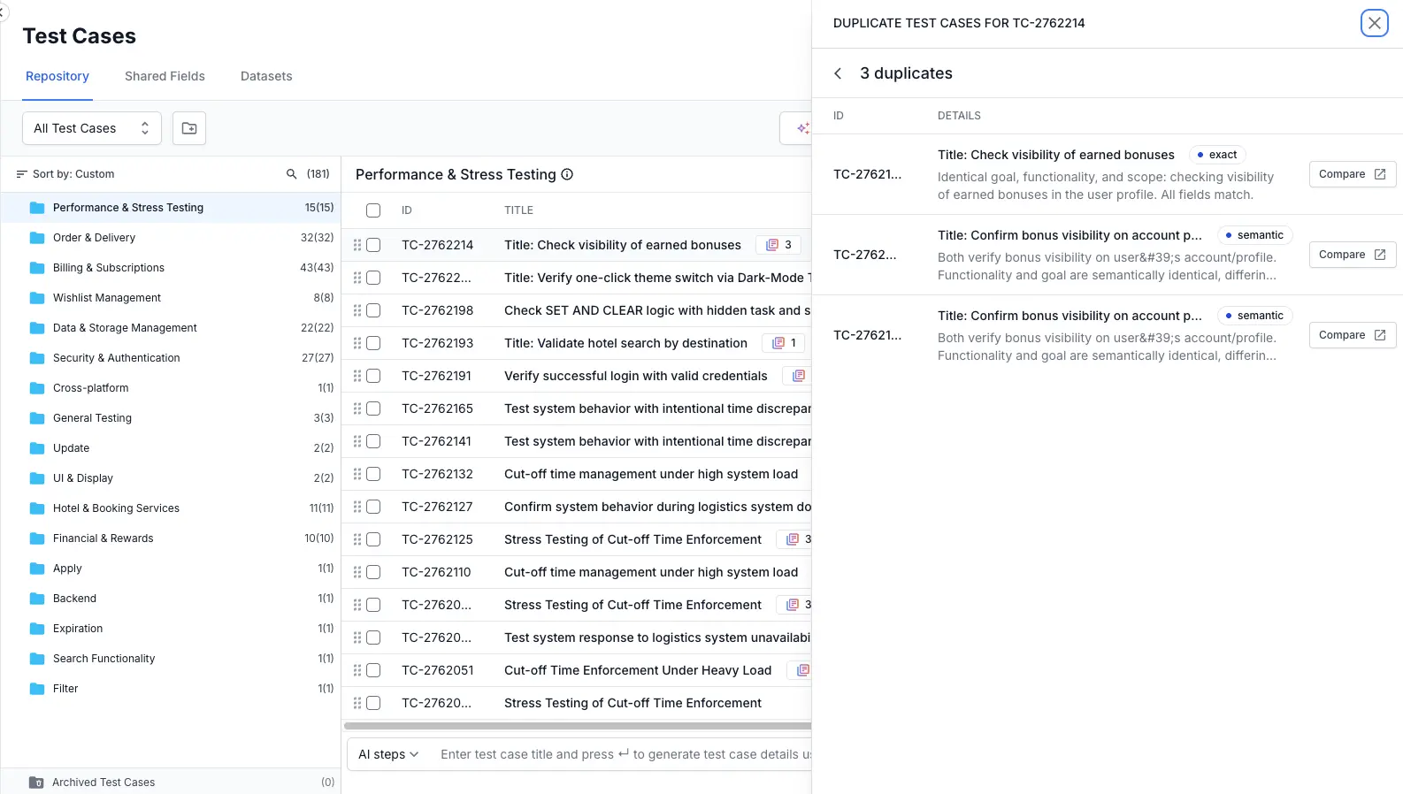Image resolution: width=1403 pixels, height=794 pixels.
Task: Click the info icon beside Performance & Stress Testing
Action: click(x=567, y=174)
